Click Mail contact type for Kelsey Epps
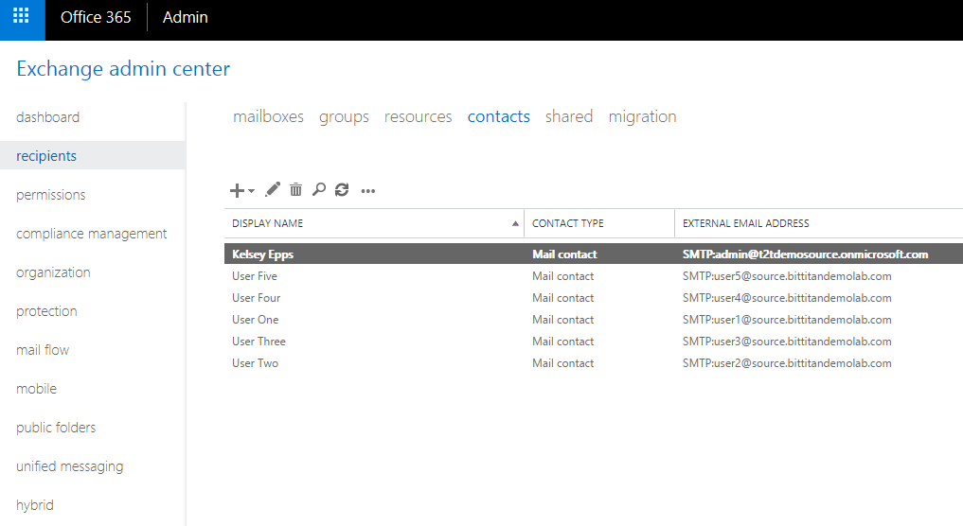The width and height of the screenshot is (963, 526). (x=564, y=254)
